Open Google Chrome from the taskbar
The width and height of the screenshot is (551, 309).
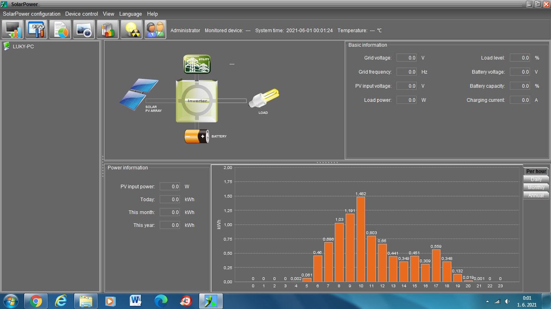(x=36, y=301)
